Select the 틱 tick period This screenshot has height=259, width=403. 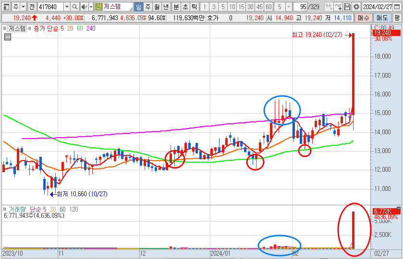[x=195, y=7]
